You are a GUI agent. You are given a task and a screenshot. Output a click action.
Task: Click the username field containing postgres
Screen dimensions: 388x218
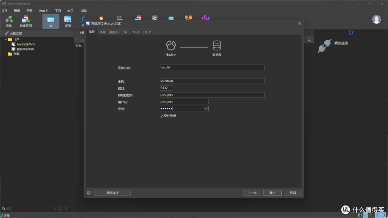[x=184, y=101]
